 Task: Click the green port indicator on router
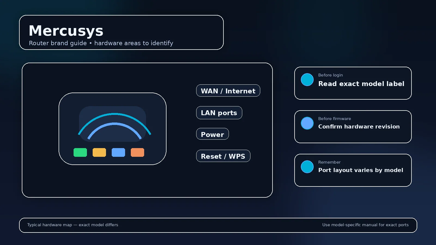click(80, 152)
